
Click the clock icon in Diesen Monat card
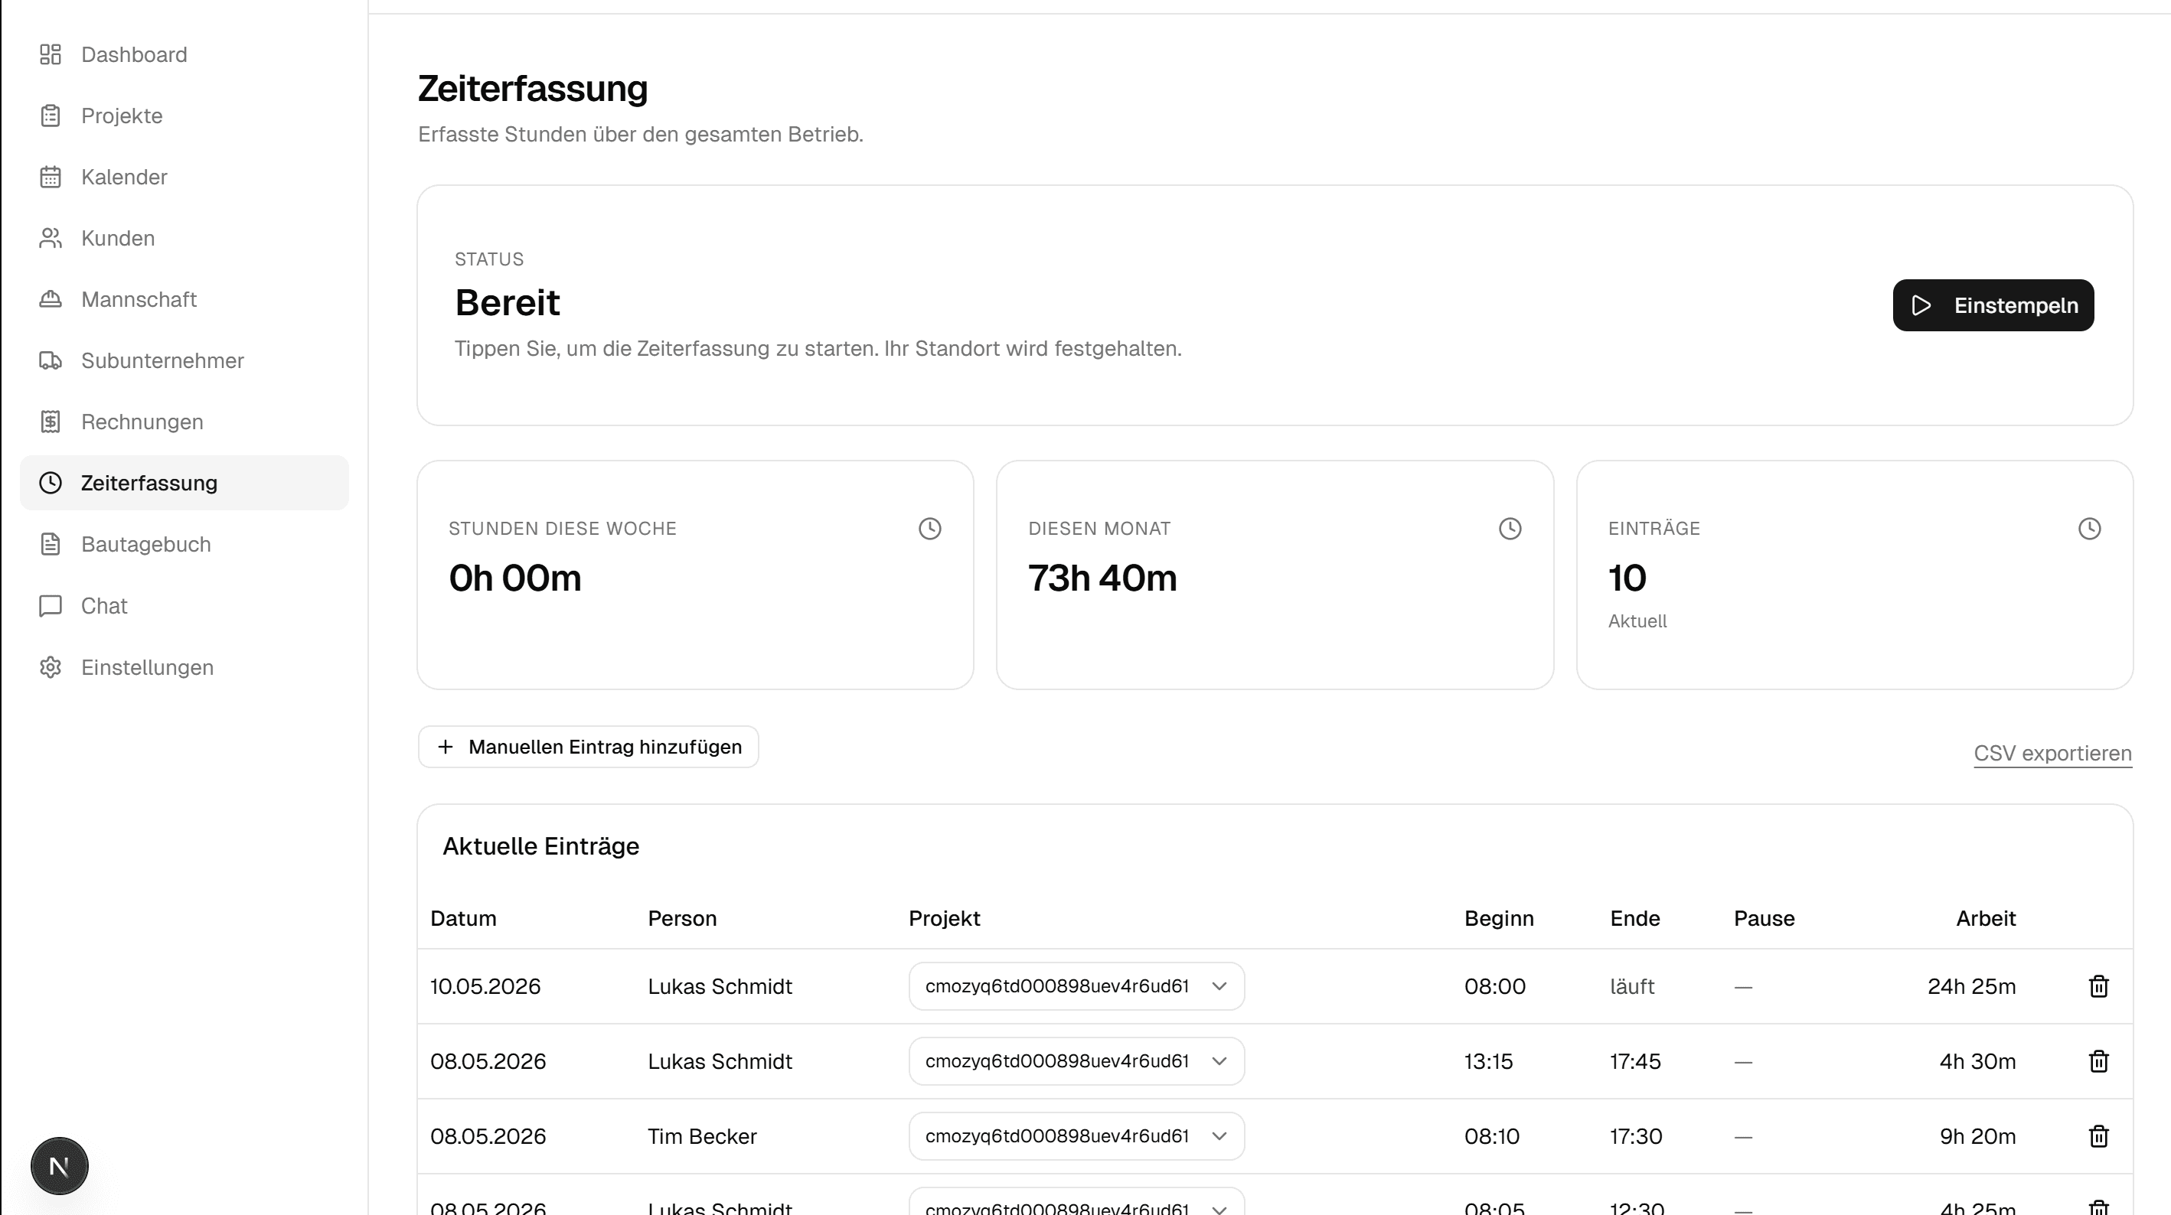click(1510, 528)
